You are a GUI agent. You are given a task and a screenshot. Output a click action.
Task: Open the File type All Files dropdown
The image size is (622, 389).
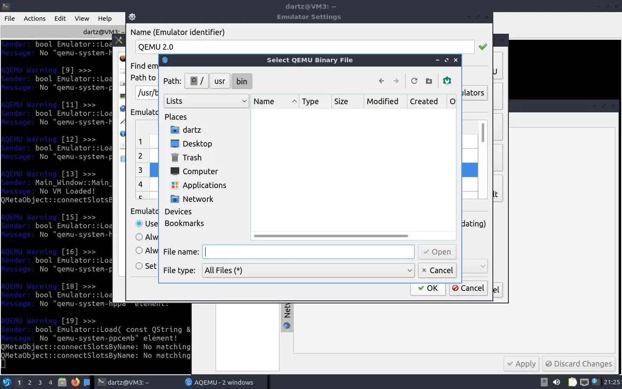pyautogui.click(x=308, y=270)
